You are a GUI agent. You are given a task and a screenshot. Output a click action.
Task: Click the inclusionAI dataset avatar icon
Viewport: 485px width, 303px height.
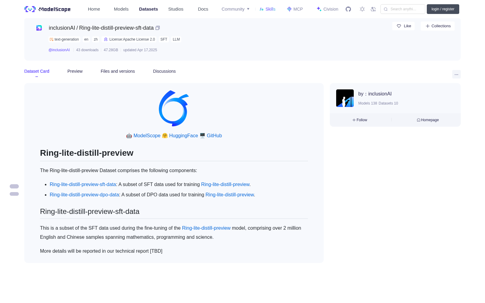pos(39,28)
